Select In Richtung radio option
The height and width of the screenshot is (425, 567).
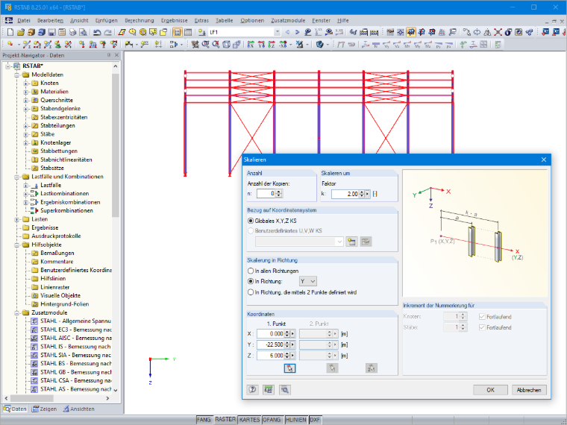pyautogui.click(x=251, y=281)
